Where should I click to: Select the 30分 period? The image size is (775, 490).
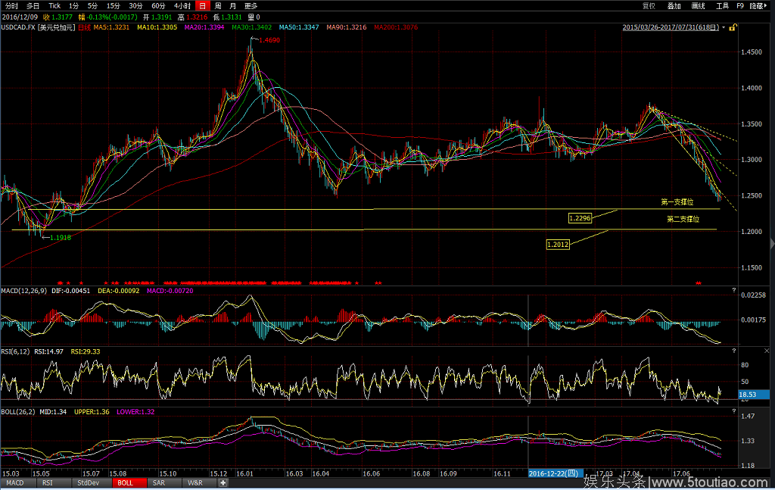click(x=135, y=6)
